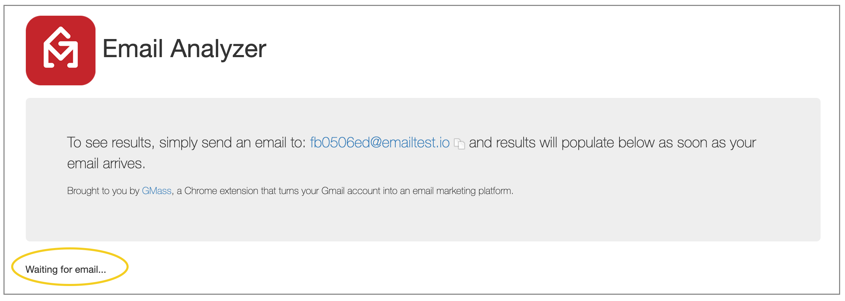
Task: Click the word "Email" in the heading
Action: coord(133,48)
